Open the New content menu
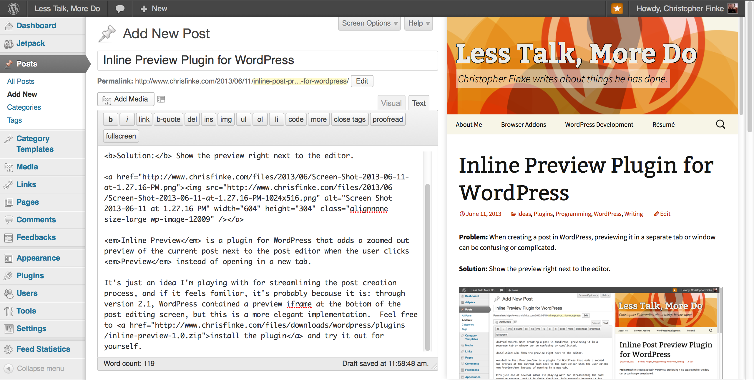 tap(154, 9)
